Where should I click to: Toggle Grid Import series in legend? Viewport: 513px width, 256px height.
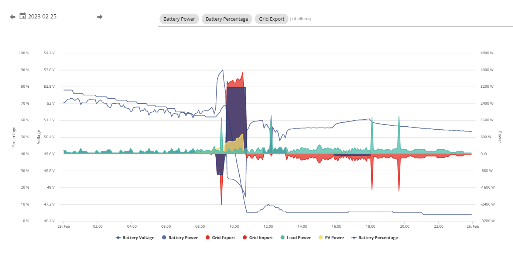pos(261,238)
